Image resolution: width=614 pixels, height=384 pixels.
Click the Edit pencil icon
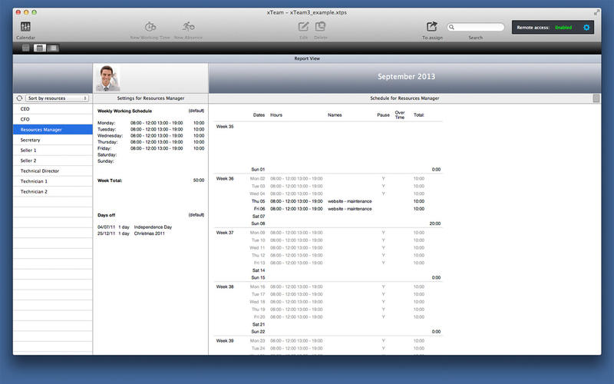pyautogui.click(x=303, y=27)
